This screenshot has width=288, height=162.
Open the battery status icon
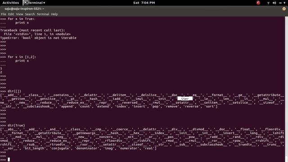(x=280, y=3)
